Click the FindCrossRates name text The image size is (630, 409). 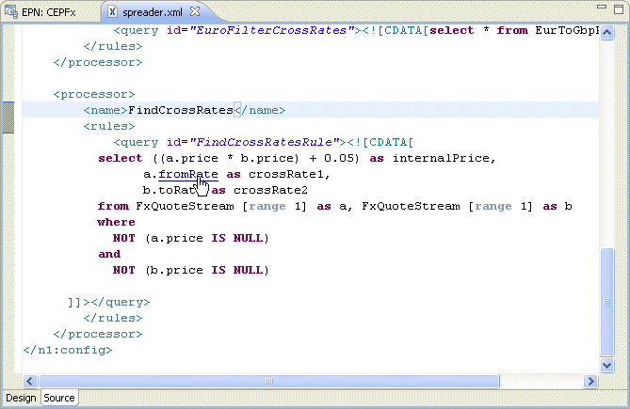(x=181, y=110)
